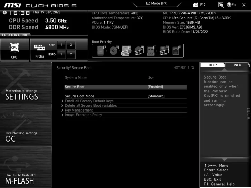This screenshot has width=251, height=188.
Task: Open the SETTINGS motherboard settings panel
Action: pos(26,83)
